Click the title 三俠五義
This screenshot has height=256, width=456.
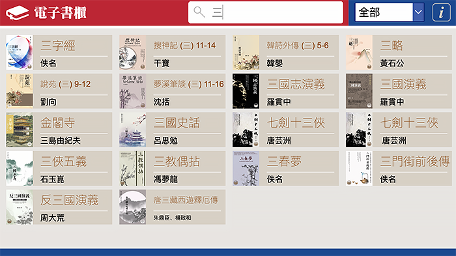[64, 162]
